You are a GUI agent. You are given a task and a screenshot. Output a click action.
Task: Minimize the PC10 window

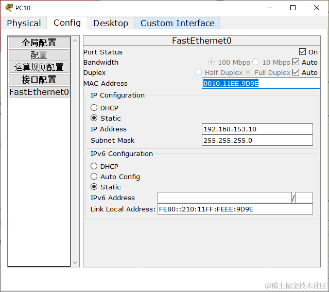point(270,8)
